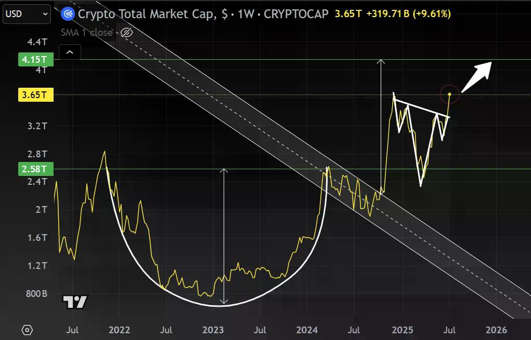Select the 2.58T green price label
This screenshot has height=340, width=531.
pyautogui.click(x=35, y=169)
